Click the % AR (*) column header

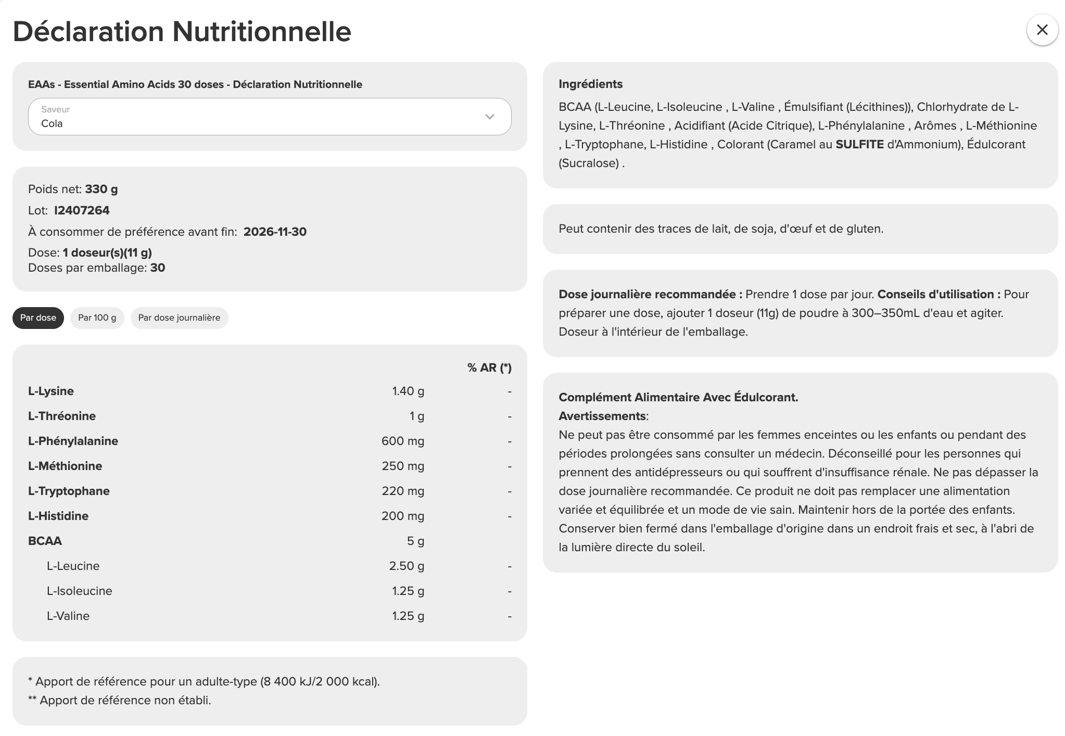pyautogui.click(x=489, y=368)
